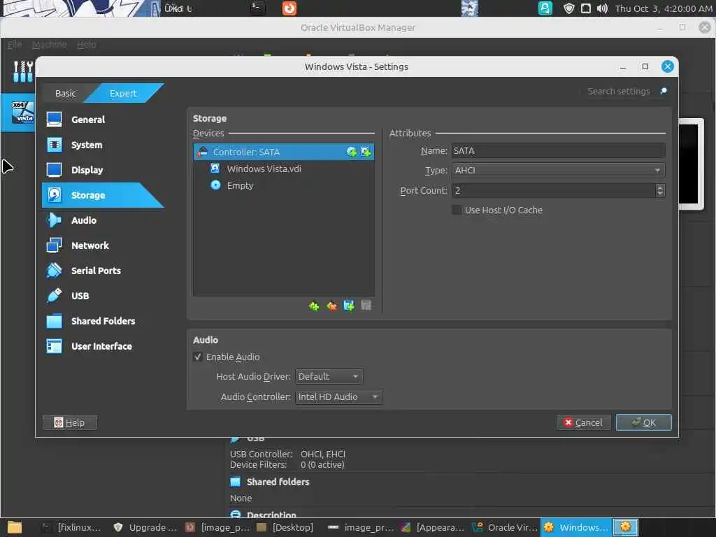This screenshot has width=716, height=537.
Task: Open file manager icon in bottom taskbar
Action: [14, 527]
